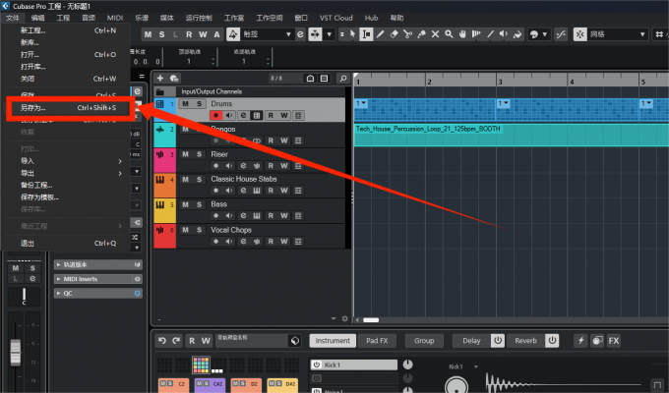Toggle Snap to Zero Crossing icon
Screen dimensions: 669x393
tap(561, 34)
